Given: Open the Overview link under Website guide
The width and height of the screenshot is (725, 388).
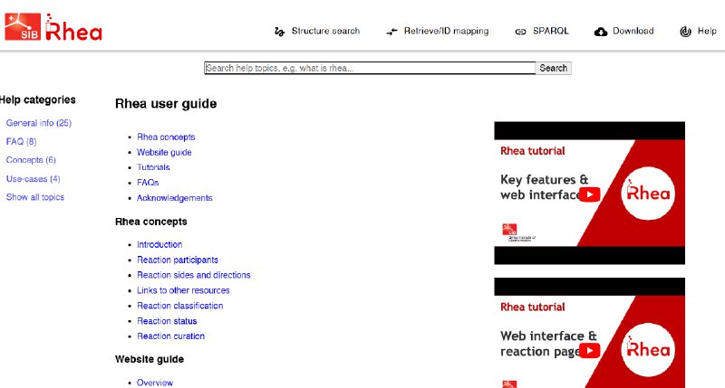Looking at the screenshot, I should pyautogui.click(x=155, y=383).
